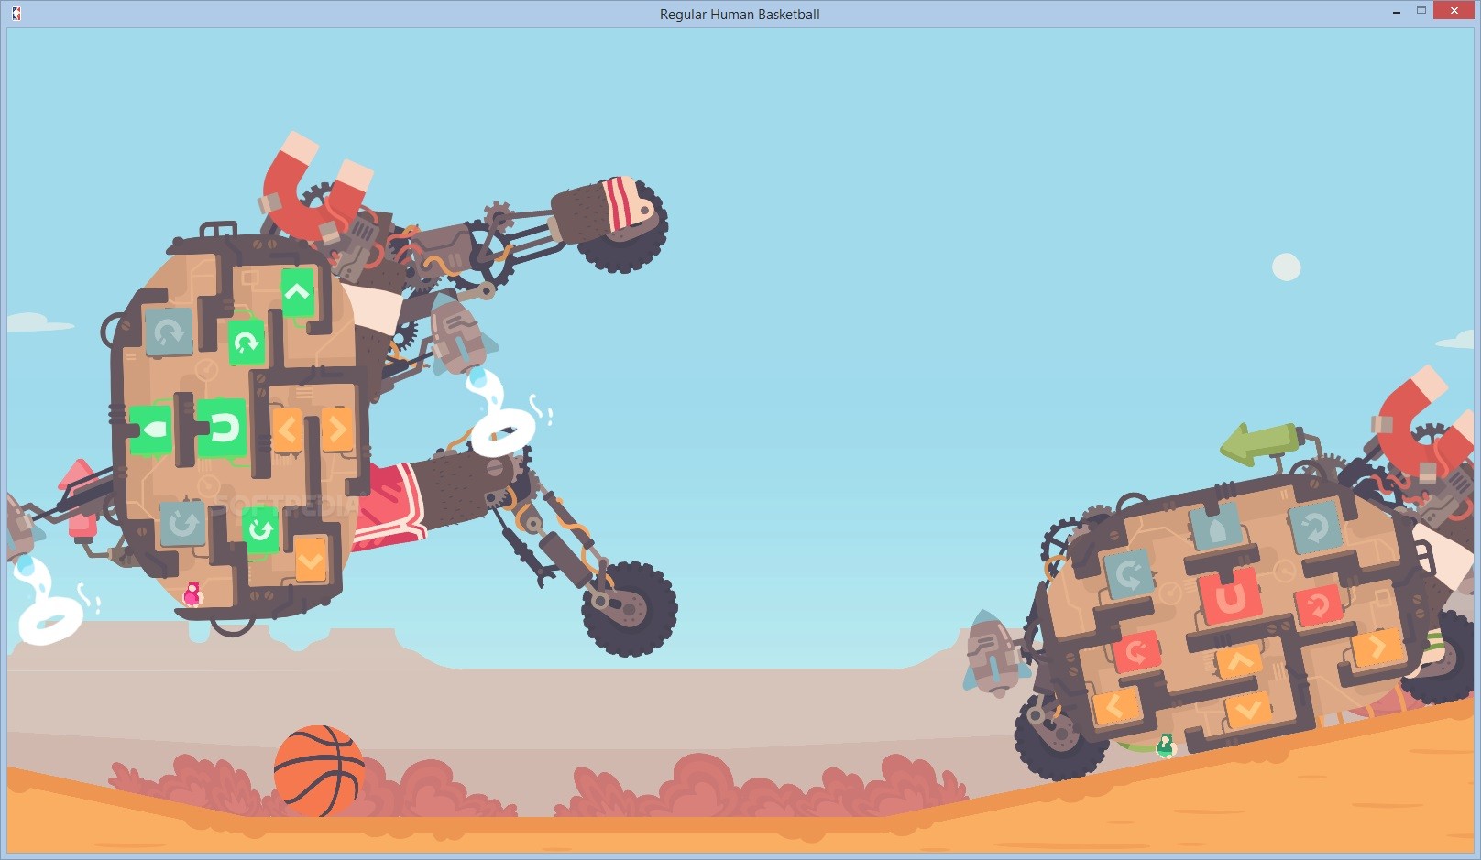Click the orange down-chevron button in the left robot

(311, 558)
